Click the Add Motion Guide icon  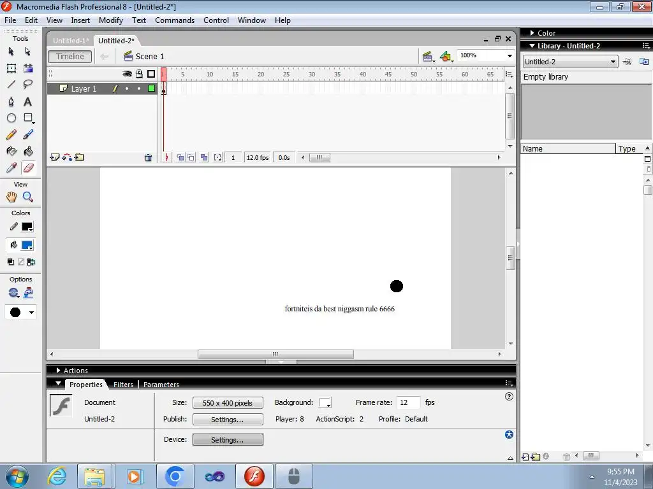click(x=66, y=157)
